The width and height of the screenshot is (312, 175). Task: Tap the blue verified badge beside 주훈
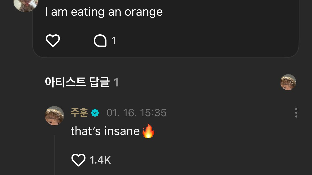pos(95,113)
